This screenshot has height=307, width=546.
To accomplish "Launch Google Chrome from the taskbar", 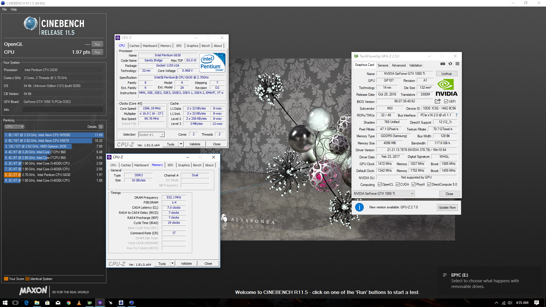I will click(69, 303).
